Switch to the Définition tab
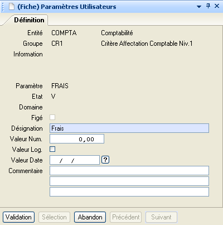The height and width of the screenshot is (225, 223). (29, 20)
